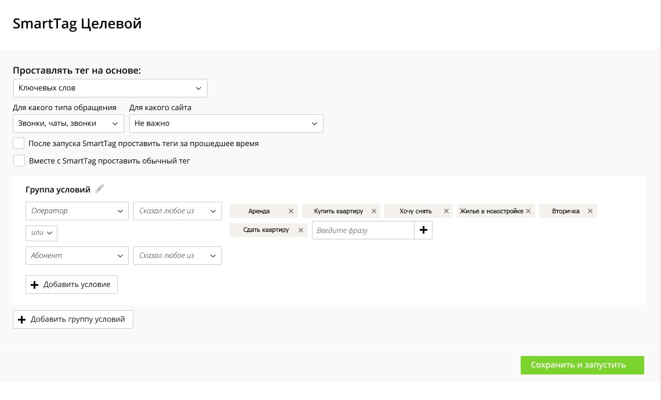This screenshot has width=661, height=400.
Task: Toggle adding a regular tag with SmartTag
Action: coord(19,161)
